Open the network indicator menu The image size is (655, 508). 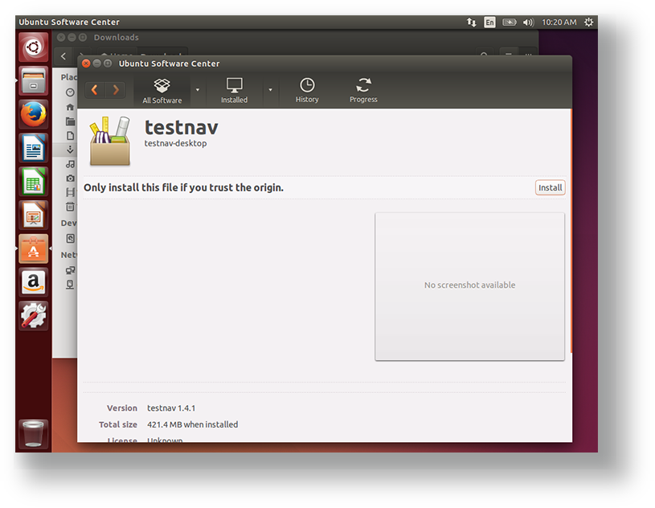(x=471, y=23)
